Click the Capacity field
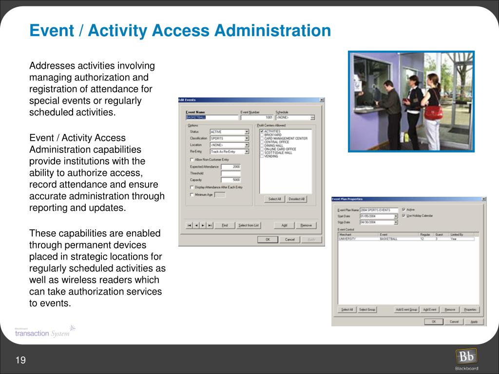 click(230, 180)
